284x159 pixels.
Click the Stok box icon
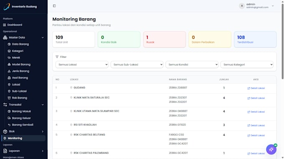[5, 132]
